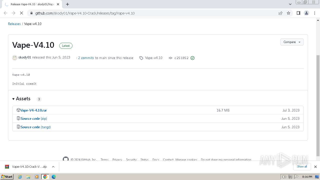Open the downloaded Vape-V4.10-Crack zip file
This screenshot has height=180, width=320.
[x=26, y=167]
